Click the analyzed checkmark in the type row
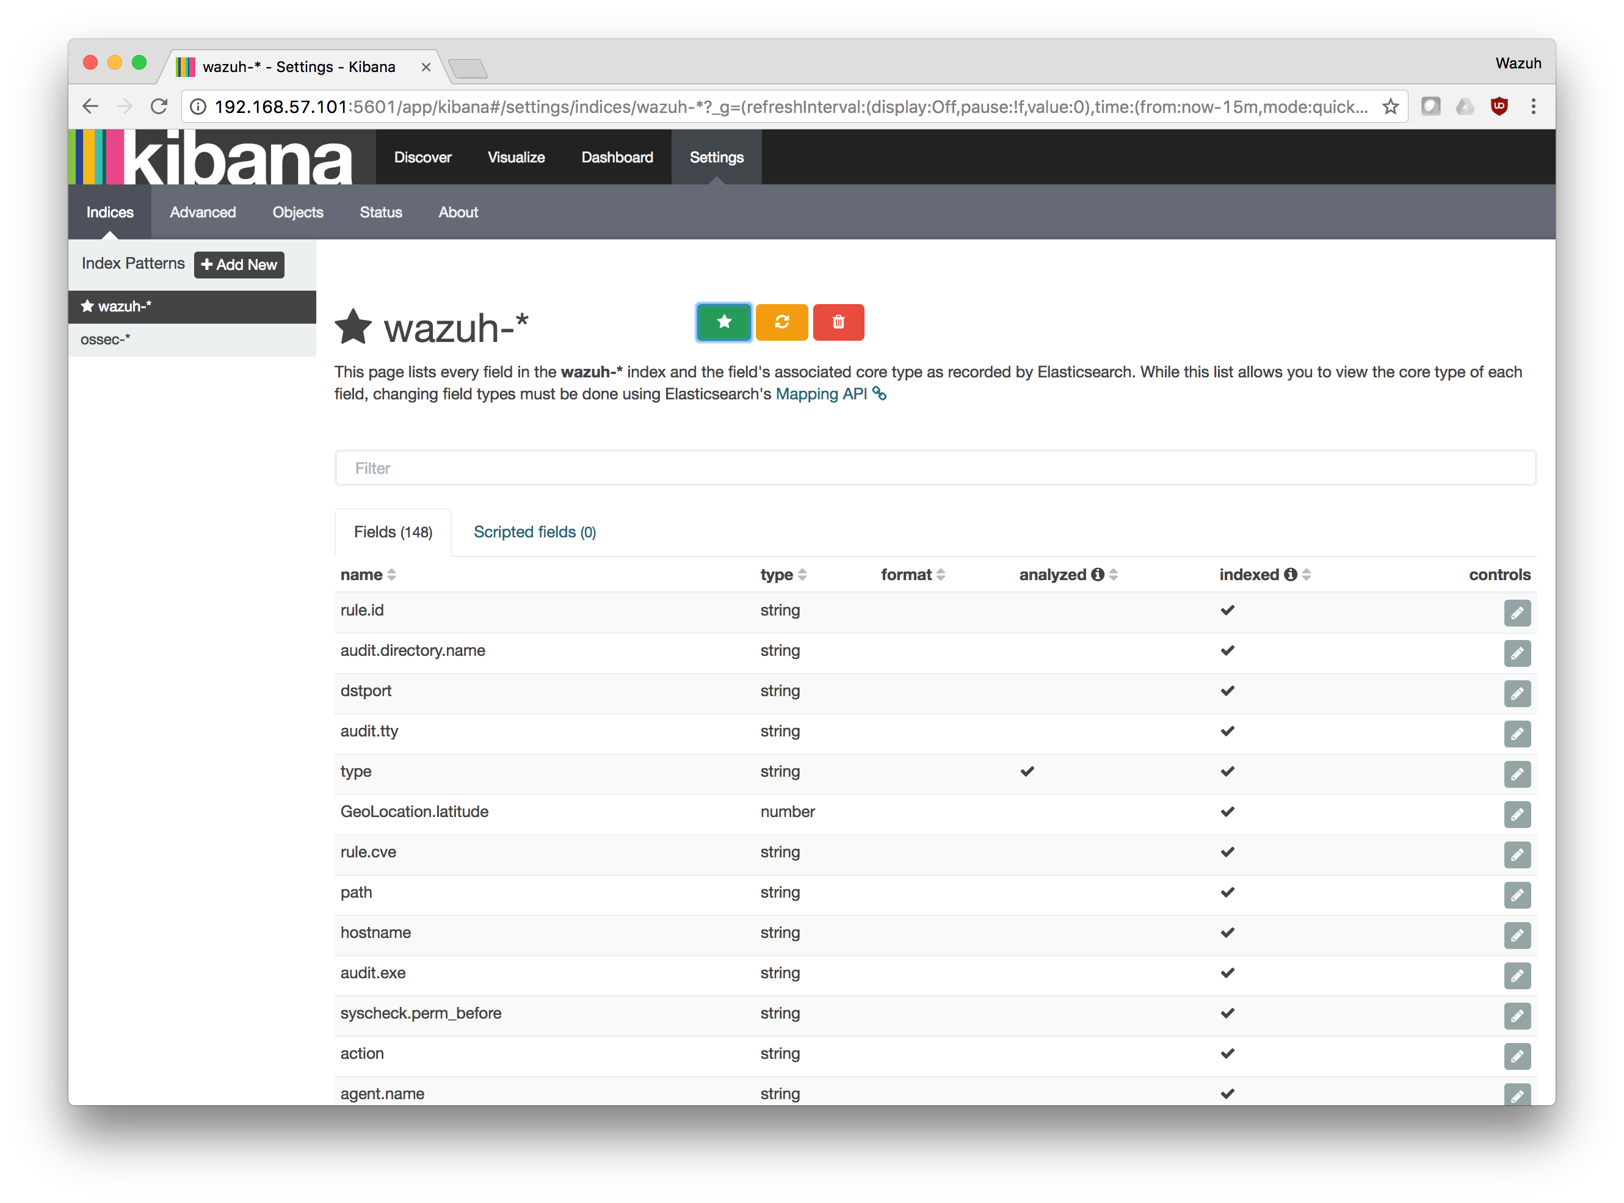 [1026, 771]
